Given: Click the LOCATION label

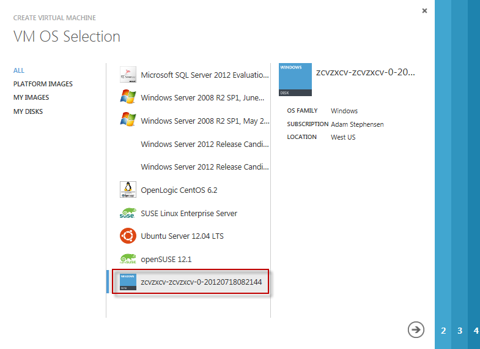Looking at the screenshot, I should coord(302,137).
